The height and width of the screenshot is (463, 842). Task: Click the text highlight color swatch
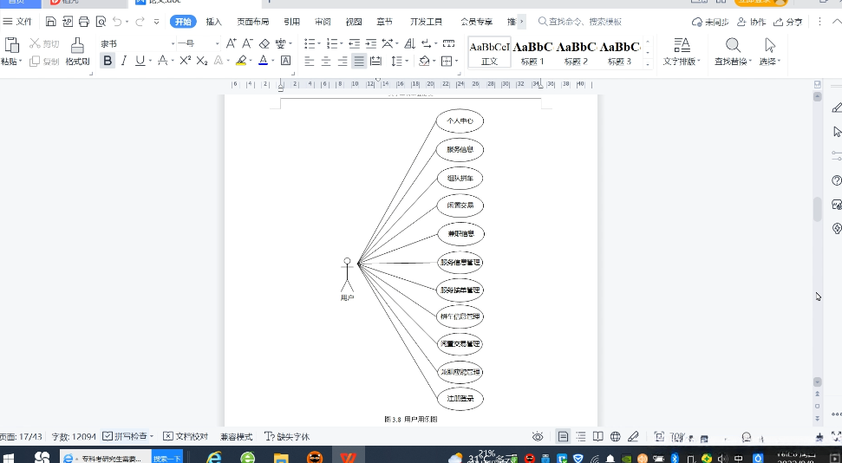pos(241,61)
